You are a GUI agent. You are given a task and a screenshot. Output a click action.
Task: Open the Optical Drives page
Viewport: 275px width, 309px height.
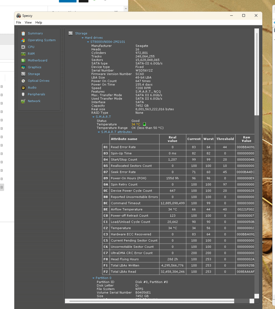pos(39,81)
